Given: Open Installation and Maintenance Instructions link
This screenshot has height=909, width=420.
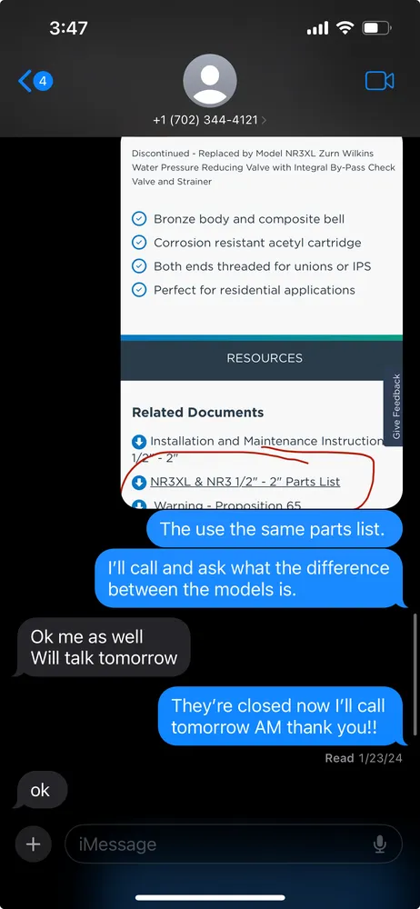Looking at the screenshot, I should pyautogui.click(x=257, y=448).
